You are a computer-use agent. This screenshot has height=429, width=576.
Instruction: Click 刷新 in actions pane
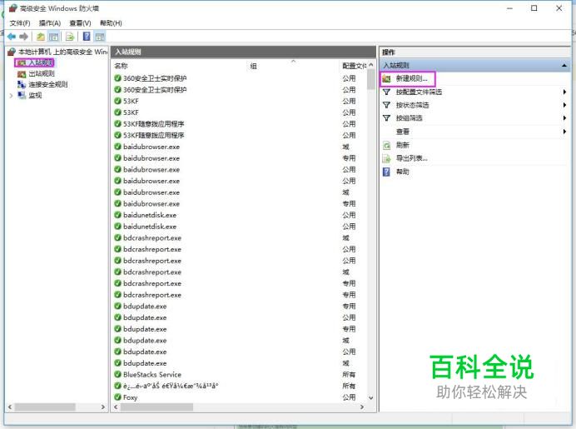tap(402, 145)
